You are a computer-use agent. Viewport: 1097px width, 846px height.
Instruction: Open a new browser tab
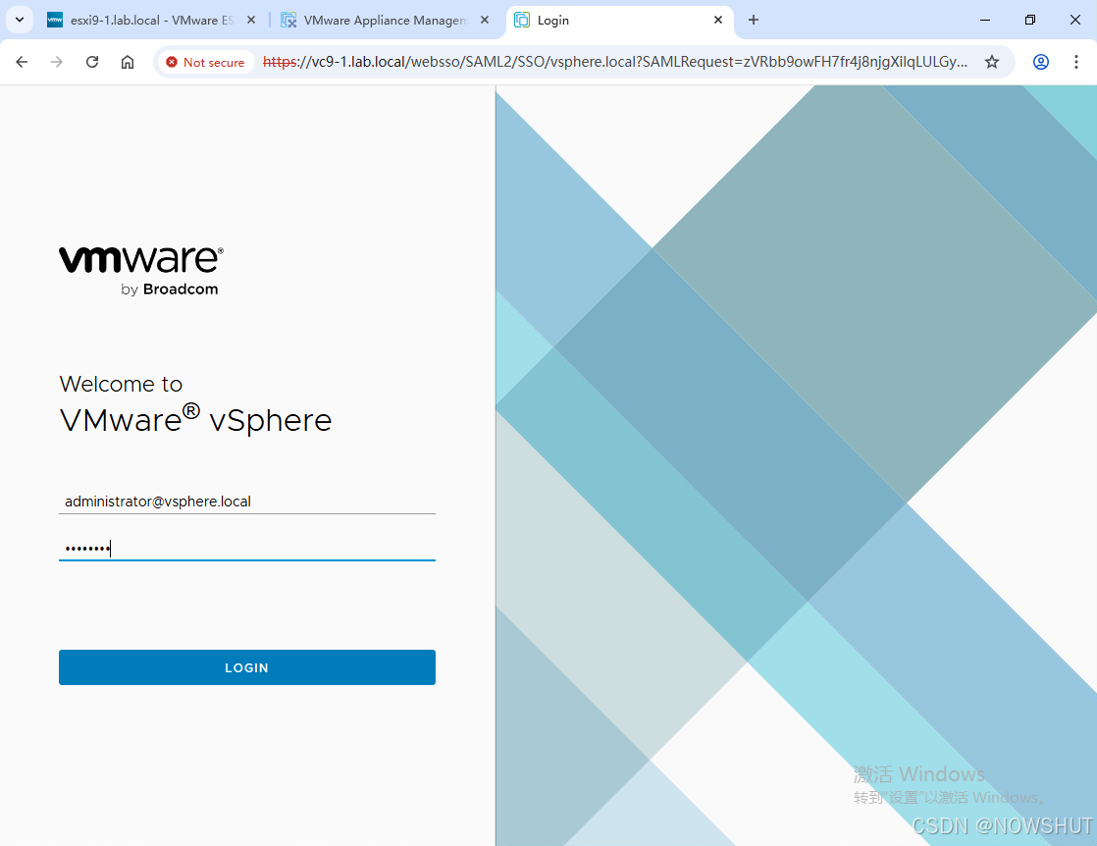(x=754, y=21)
